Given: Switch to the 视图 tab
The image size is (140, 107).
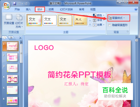Looking at the screenshot, I should (x=93, y=9).
